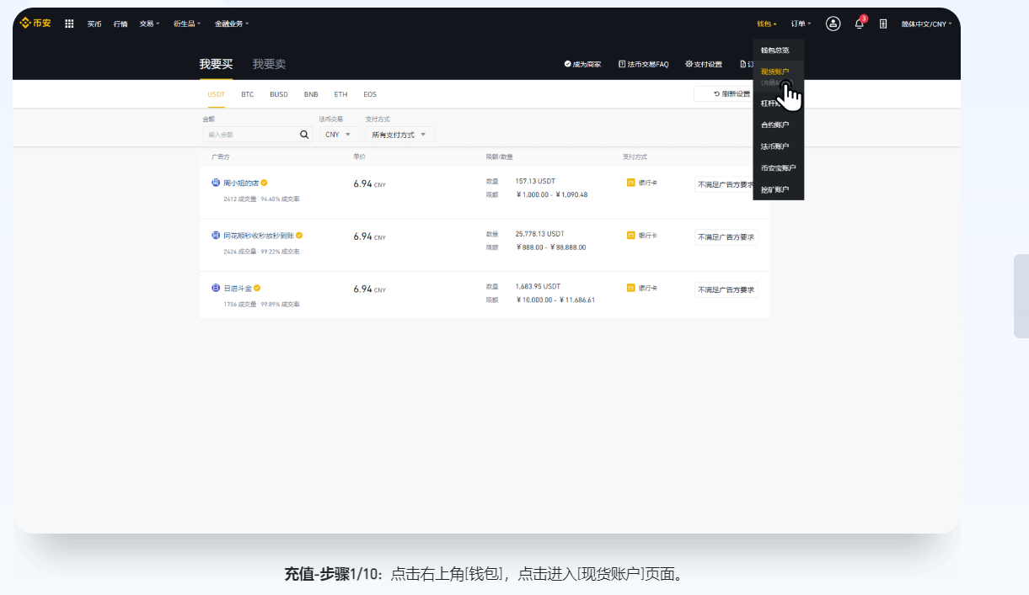1029x595 pixels.
Task: Select the BTC coin tab
Action: [x=247, y=94]
